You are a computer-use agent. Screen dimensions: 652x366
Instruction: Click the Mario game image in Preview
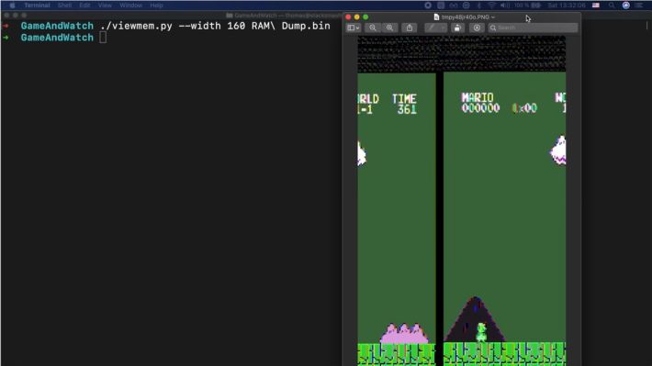click(x=462, y=201)
